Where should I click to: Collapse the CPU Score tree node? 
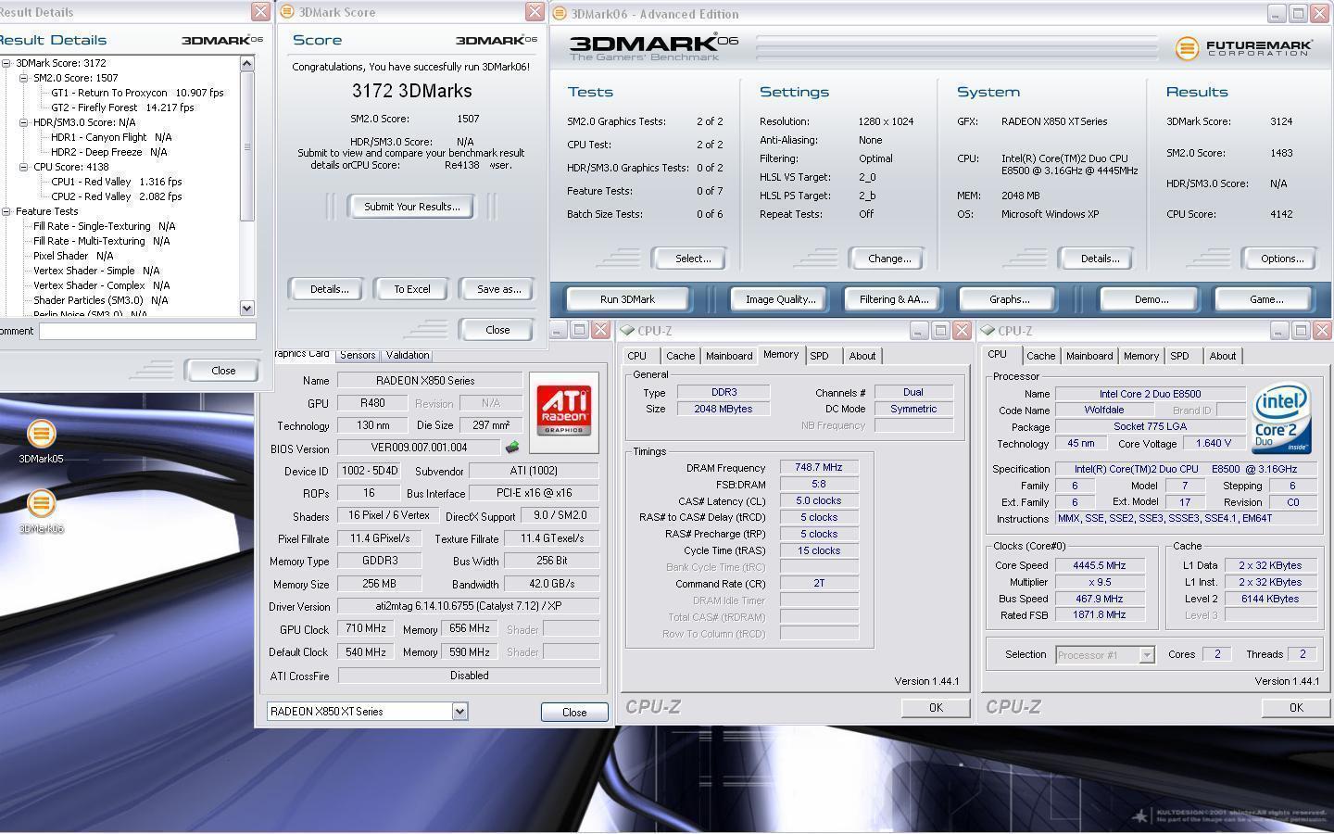coord(24,167)
